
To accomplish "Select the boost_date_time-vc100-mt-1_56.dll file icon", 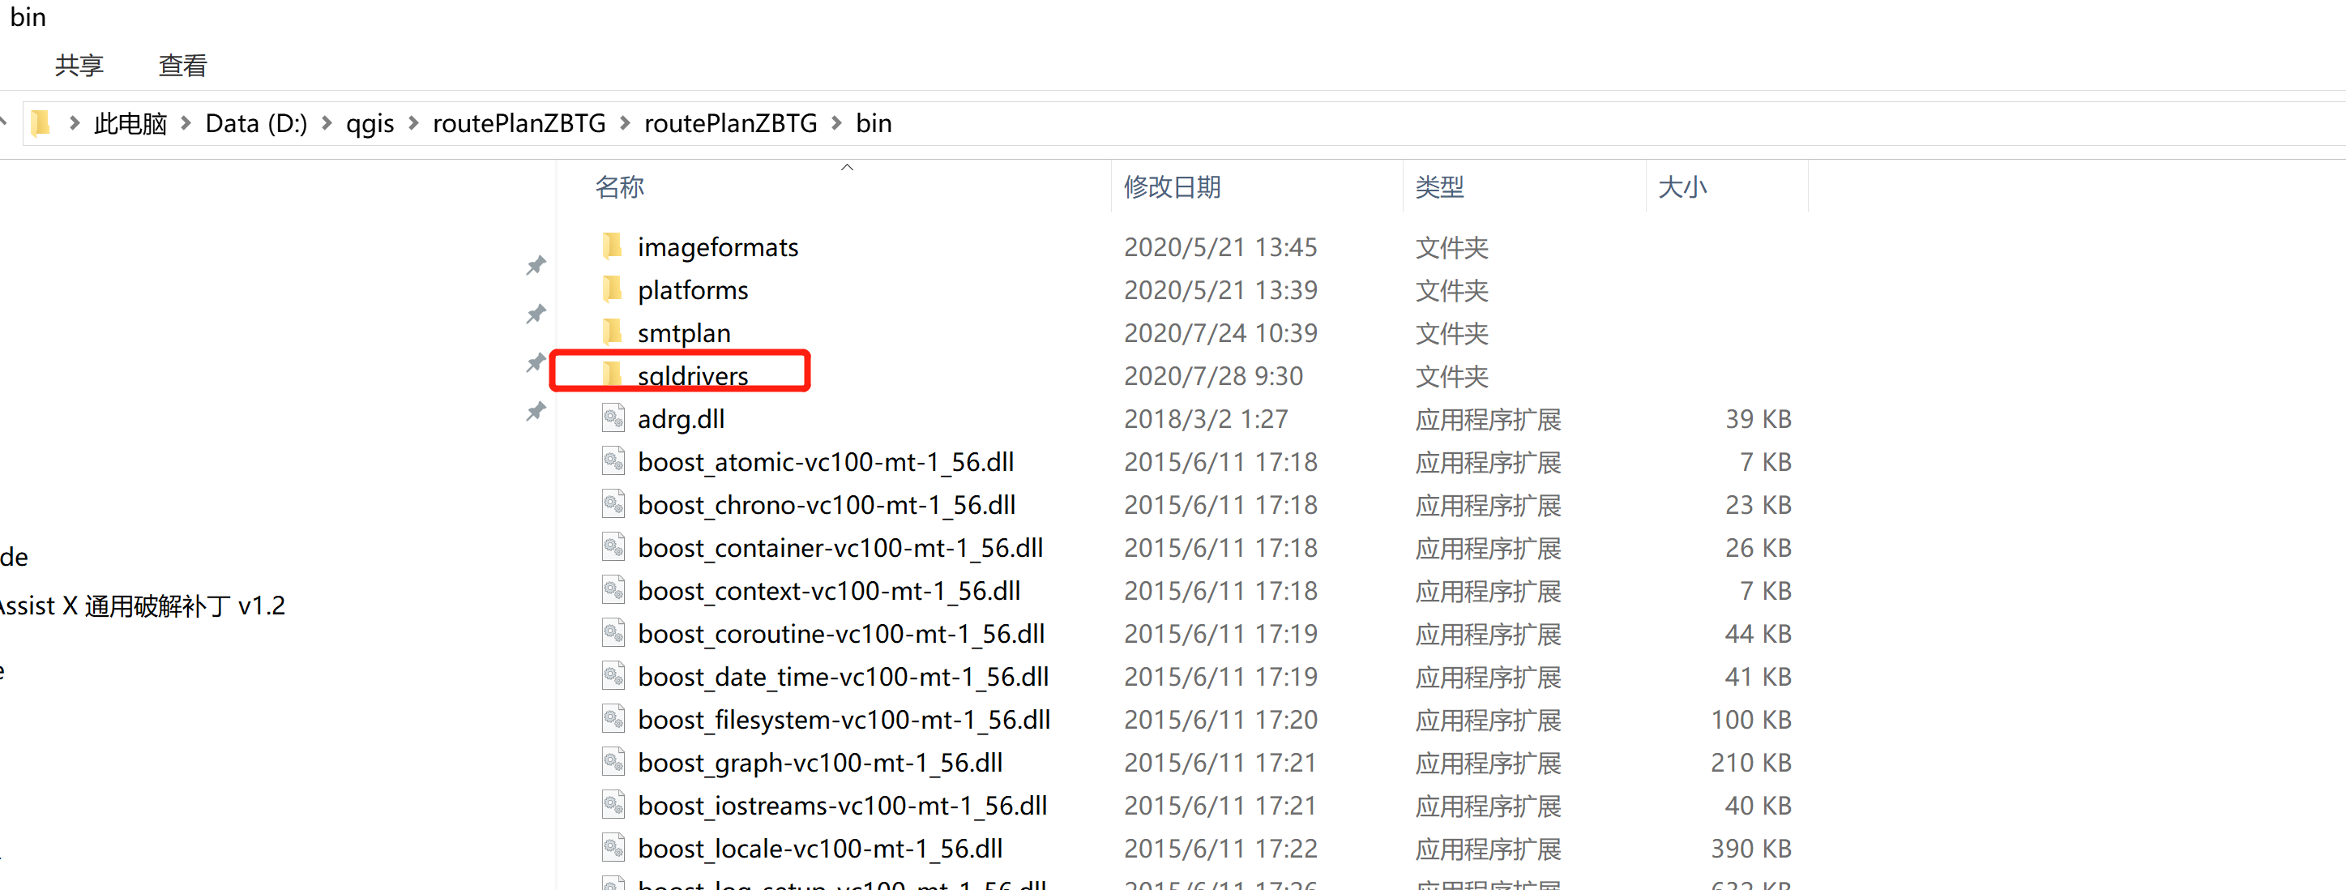I will click(613, 676).
